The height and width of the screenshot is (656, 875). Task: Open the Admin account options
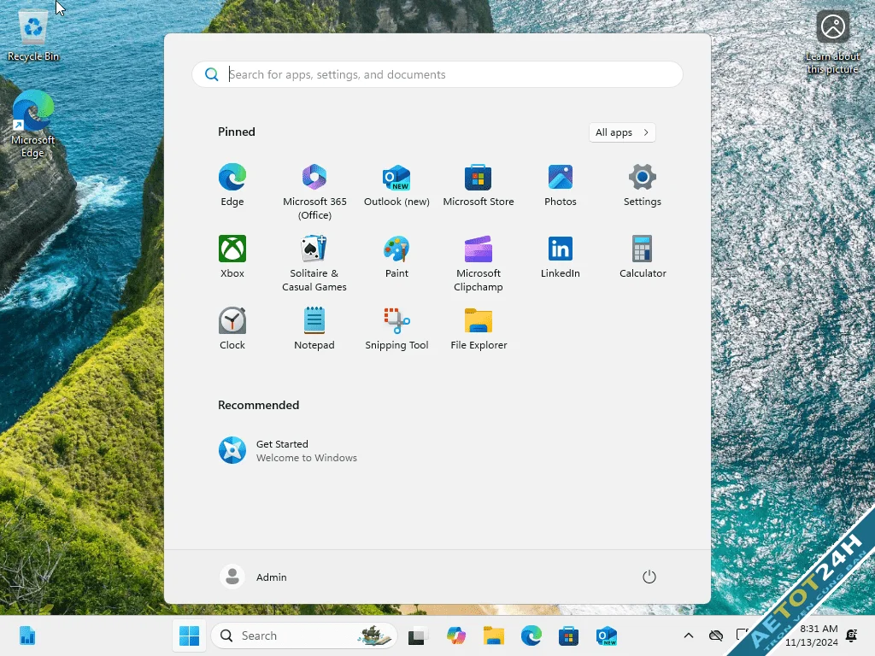point(254,577)
